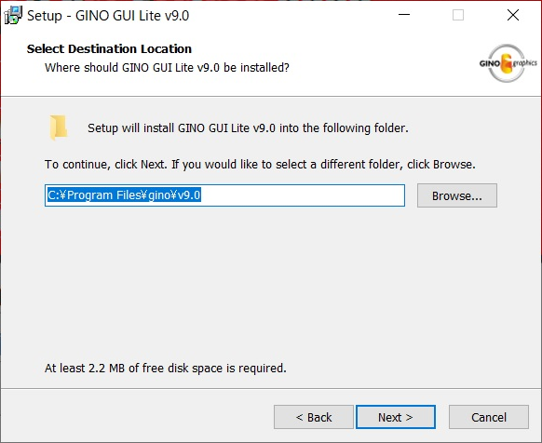This screenshot has height=443, width=542.
Task: Click the 'Where should GINO GUI Lite v9.0 be installed?' text
Action: [x=167, y=67]
